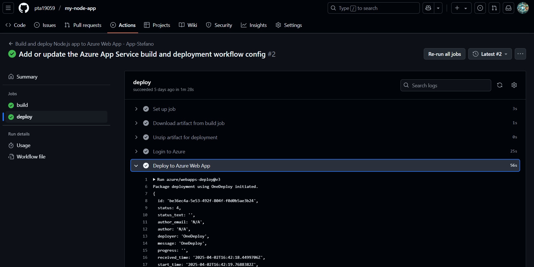Open Copilot dropdown arrow next to Copilot icon
Screen dimensions: 534x267
point(438,8)
